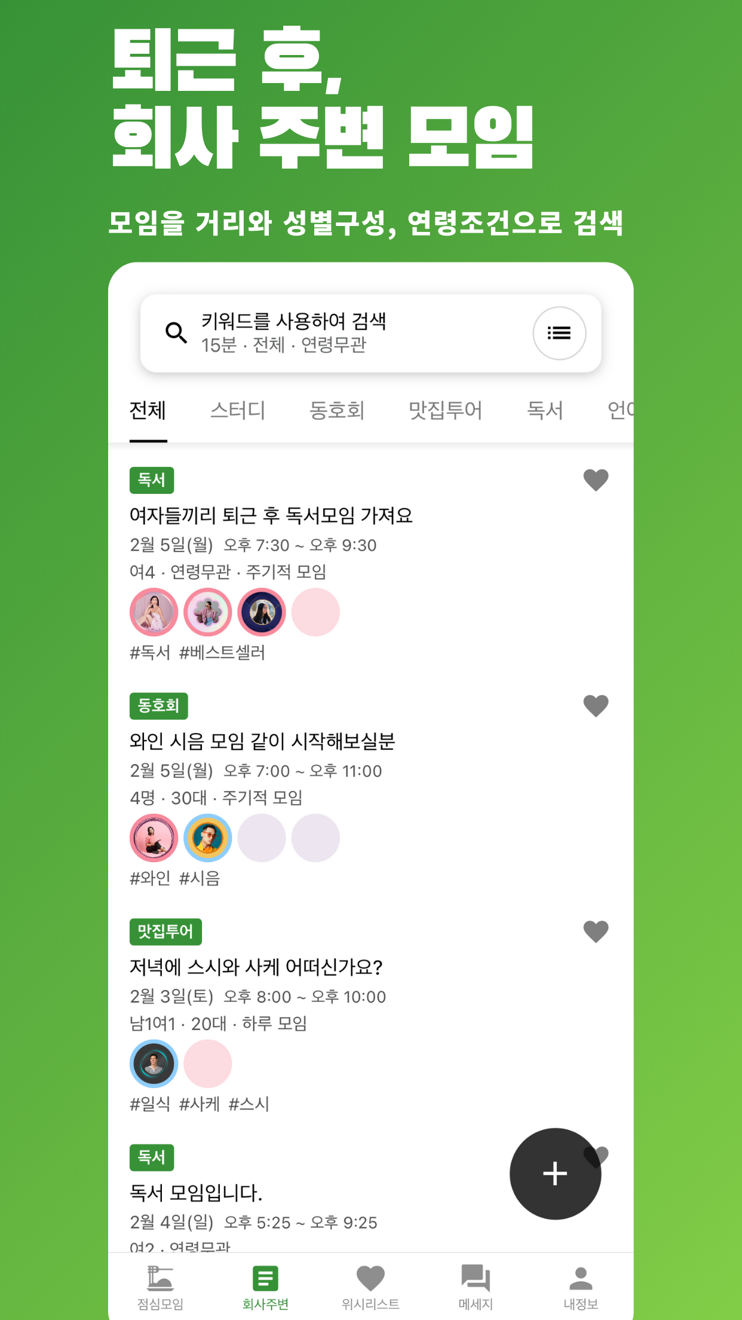The width and height of the screenshot is (742, 1320).
Task: Open 메세지 chat icon in bottom bar
Action: 476,1279
